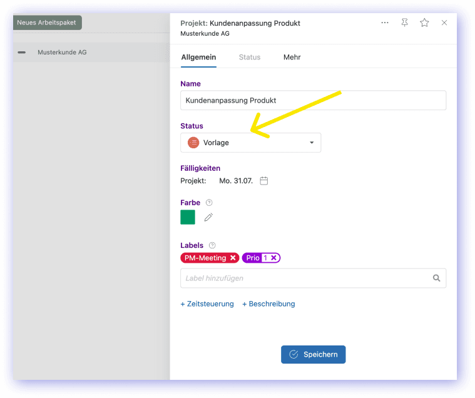475x398 pixels.
Task: Mark project as favorite with star icon
Action: tap(424, 23)
